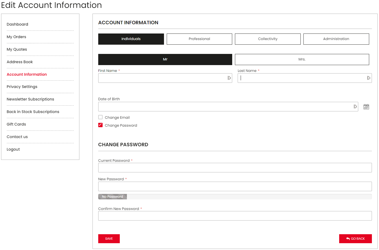
Task: Select the Mrs. title option
Action: (302, 59)
